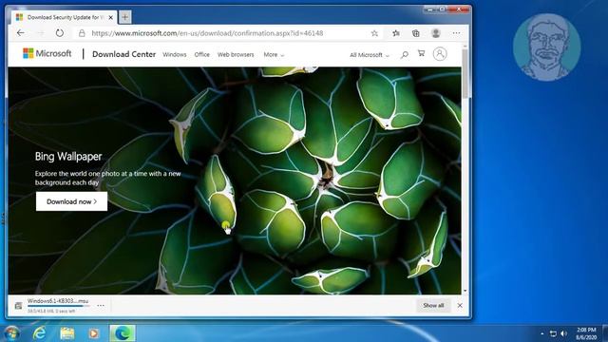View site security padlock info

82,33
